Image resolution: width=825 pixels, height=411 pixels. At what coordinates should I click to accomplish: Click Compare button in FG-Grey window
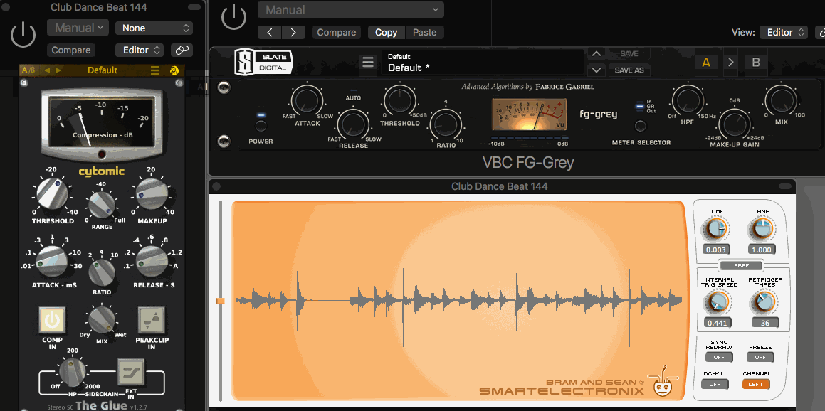tap(336, 32)
